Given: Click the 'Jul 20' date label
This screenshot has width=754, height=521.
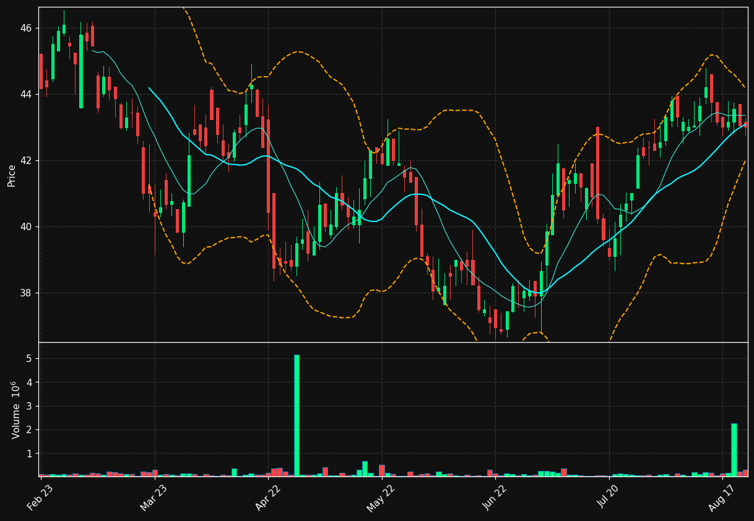Looking at the screenshot, I should point(609,497).
